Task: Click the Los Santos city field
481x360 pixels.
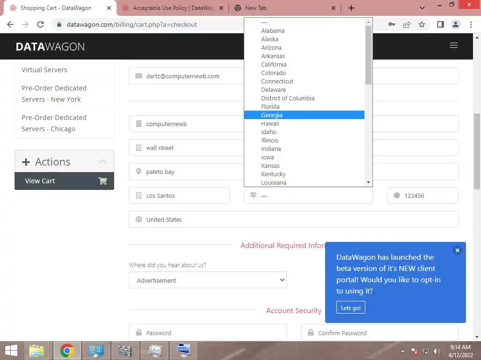Action: click(179, 195)
